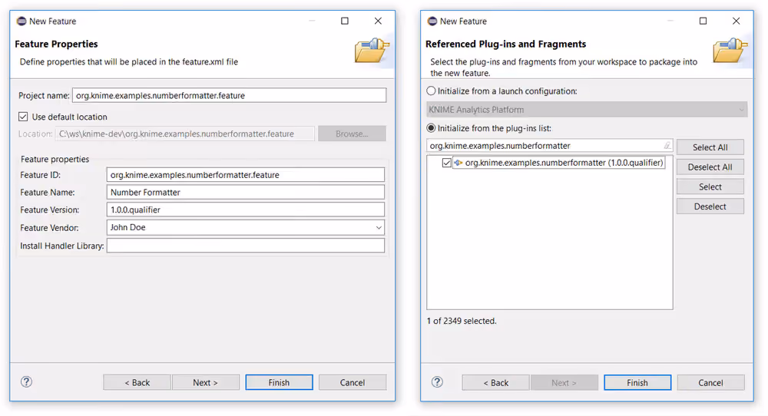The height and width of the screenshot is (416, 768).
Task: Click the Select button
Action: [x=710, y=187]
